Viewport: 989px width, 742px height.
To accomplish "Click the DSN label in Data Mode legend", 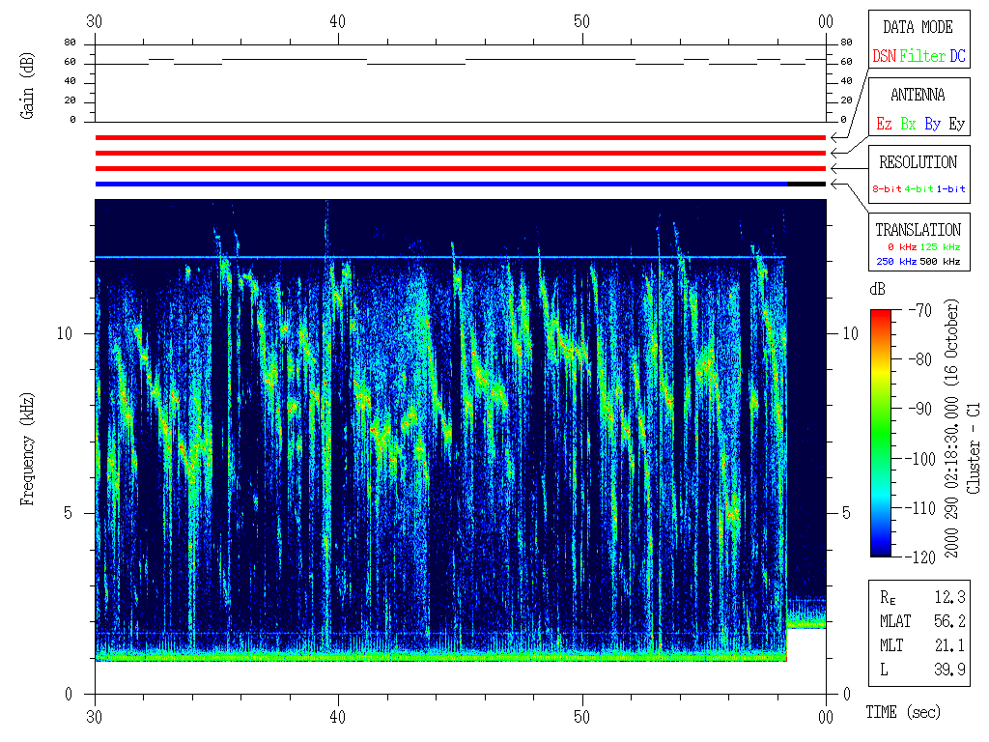I will point(884,56).
